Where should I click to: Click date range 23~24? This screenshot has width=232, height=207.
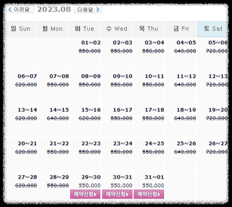coord(123,143)
